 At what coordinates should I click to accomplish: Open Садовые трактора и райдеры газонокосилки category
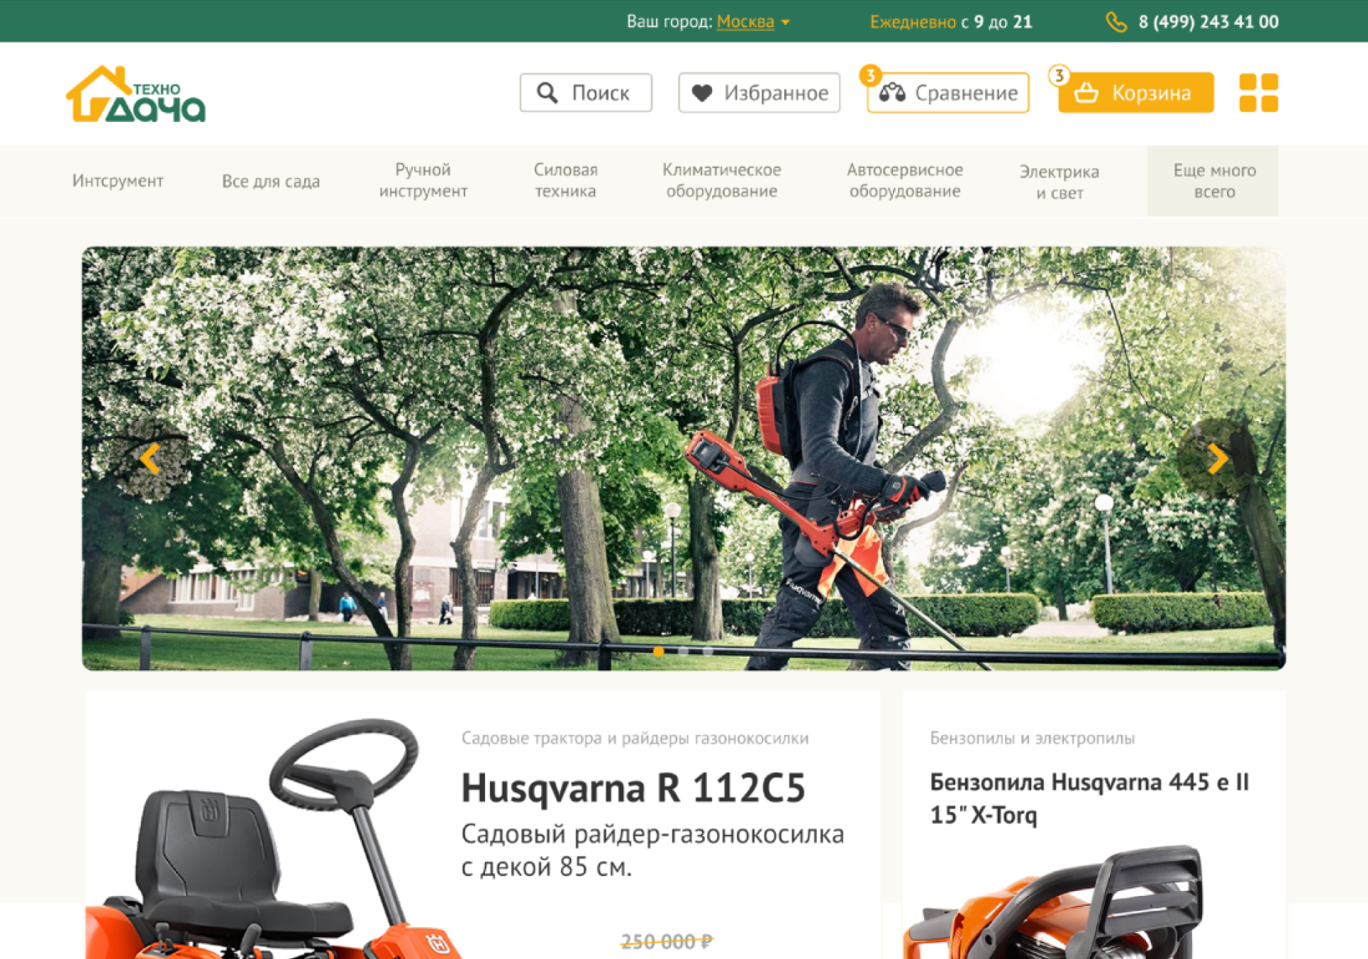click(x=635, y=739)
